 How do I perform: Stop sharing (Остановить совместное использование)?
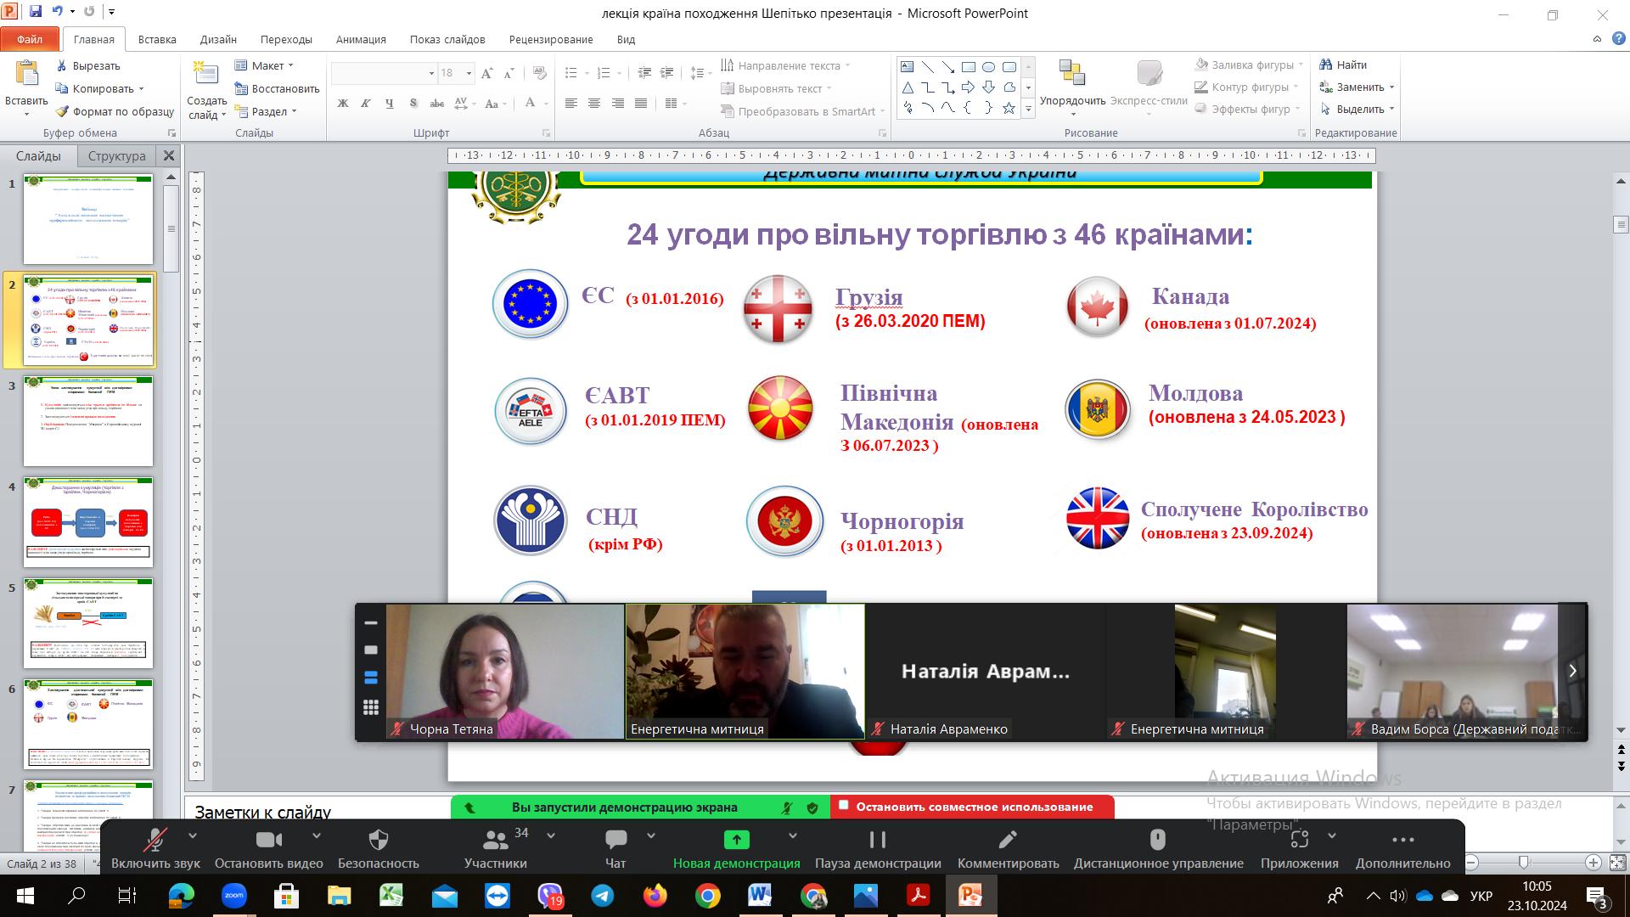coord(973,807)
